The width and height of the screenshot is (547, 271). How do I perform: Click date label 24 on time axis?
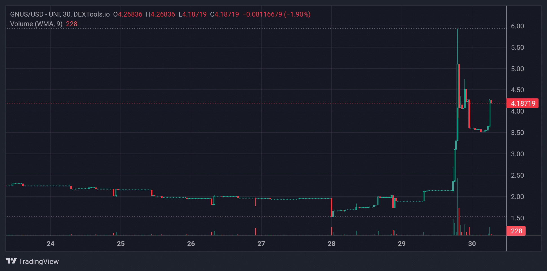click(50, 244)
